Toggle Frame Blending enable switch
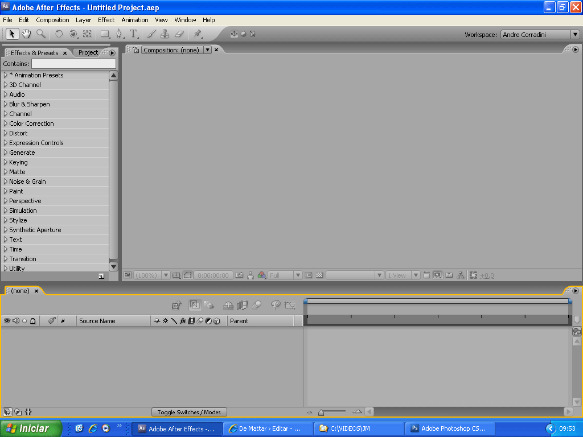This screenshot has width=583, height=437. 243,306
